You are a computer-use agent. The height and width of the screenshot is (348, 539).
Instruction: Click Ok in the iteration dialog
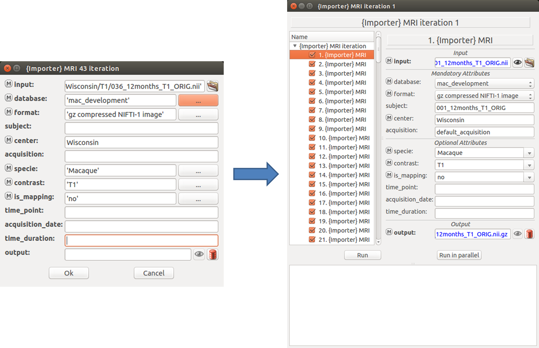tap(69, 273)
